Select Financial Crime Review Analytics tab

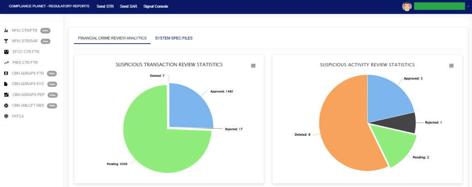[x=112, y=38]
